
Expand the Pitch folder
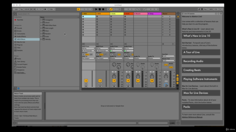click(41, 31)
